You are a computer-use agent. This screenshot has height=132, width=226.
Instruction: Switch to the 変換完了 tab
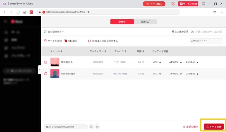click(145, 22)
